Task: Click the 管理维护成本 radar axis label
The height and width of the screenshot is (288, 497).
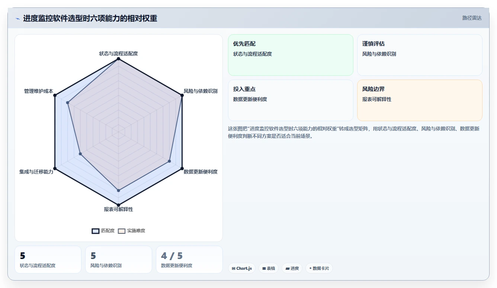Action: click(39, 91)
